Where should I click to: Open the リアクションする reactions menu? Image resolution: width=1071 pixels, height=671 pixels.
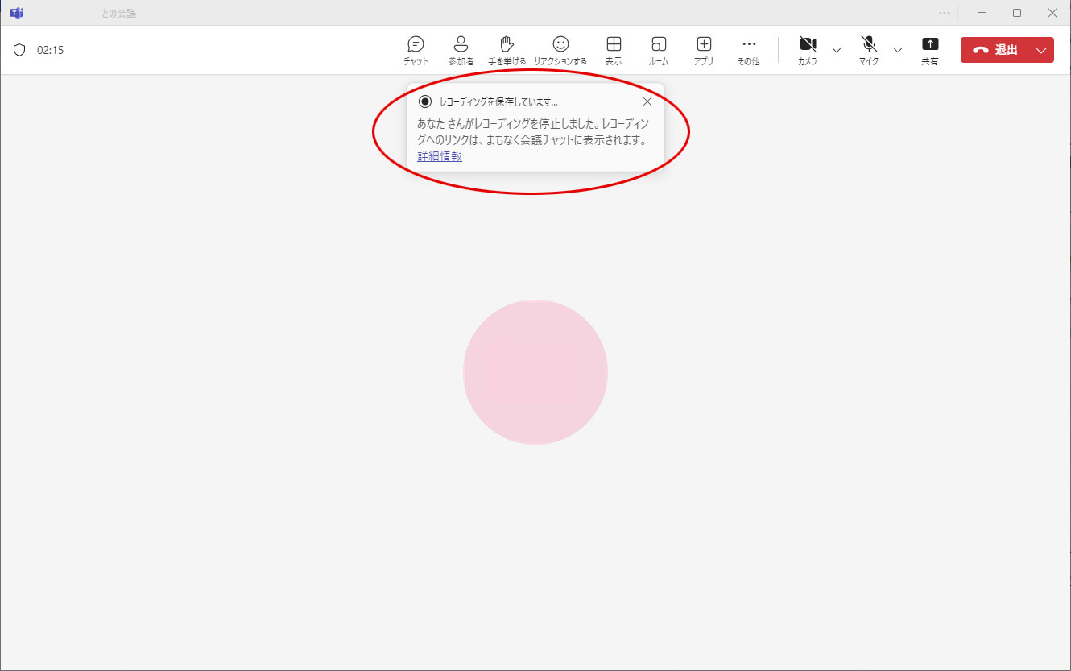point(560,49)
